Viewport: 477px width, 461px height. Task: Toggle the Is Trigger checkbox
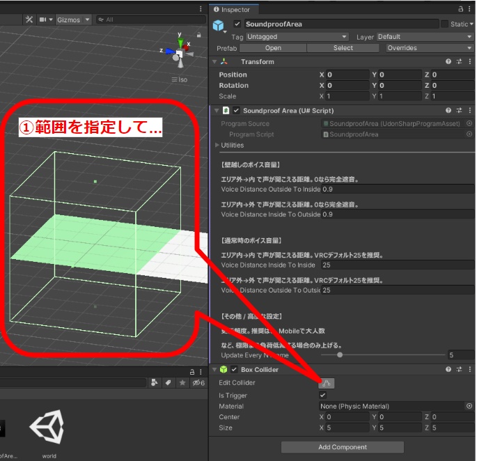pyautogui.click(x=322, y=396)
